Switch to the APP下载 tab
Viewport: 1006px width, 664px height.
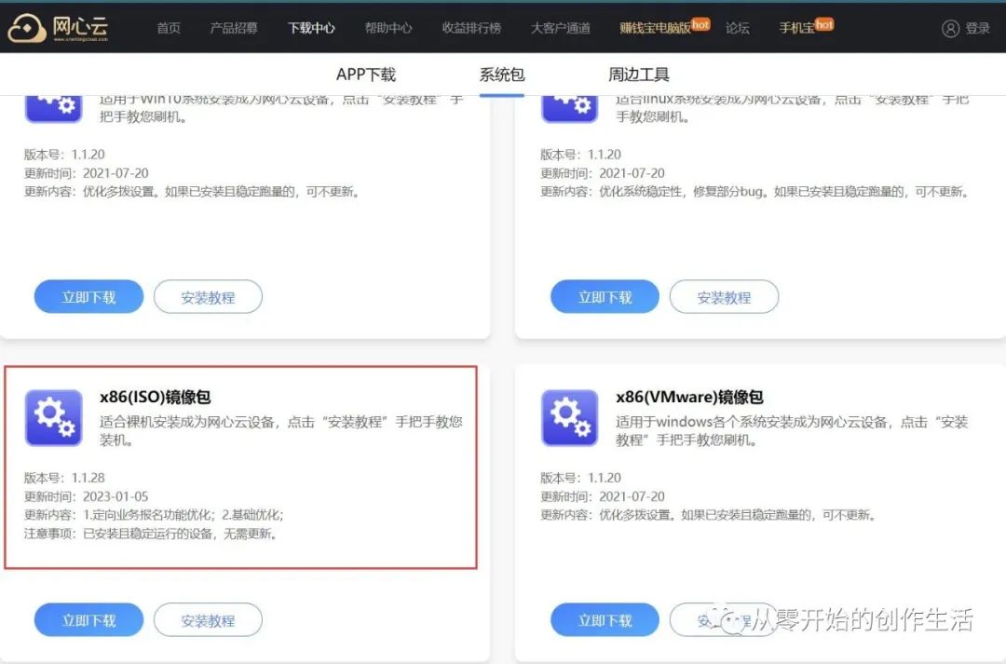366,75
